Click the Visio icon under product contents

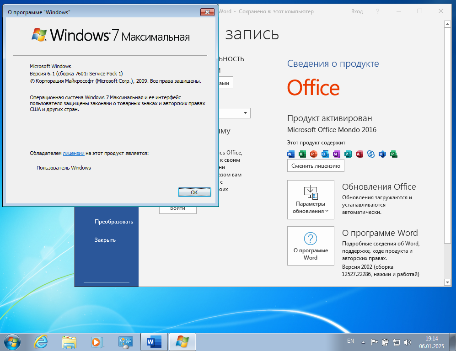click(x=382, y=154)
